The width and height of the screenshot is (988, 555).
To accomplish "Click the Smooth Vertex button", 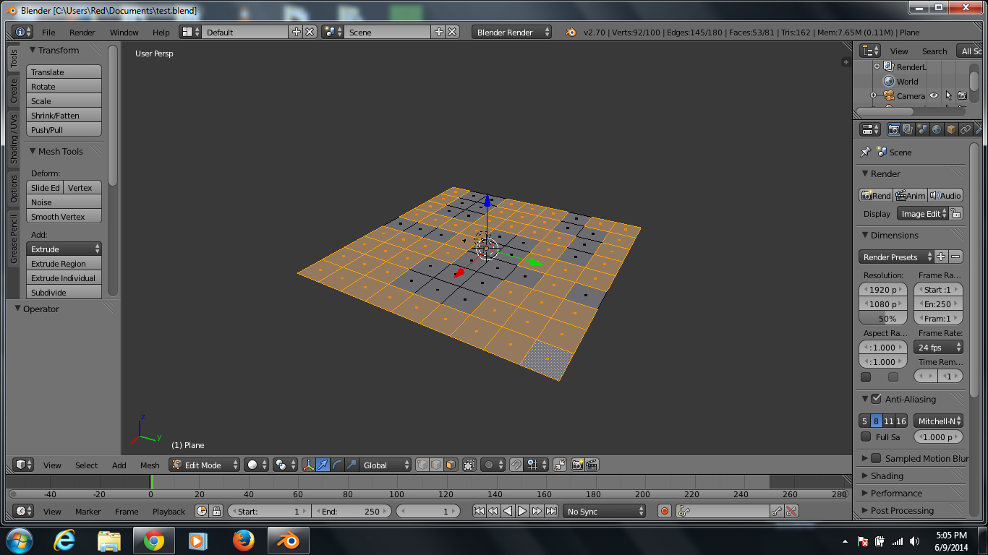I will click(64, 216).
